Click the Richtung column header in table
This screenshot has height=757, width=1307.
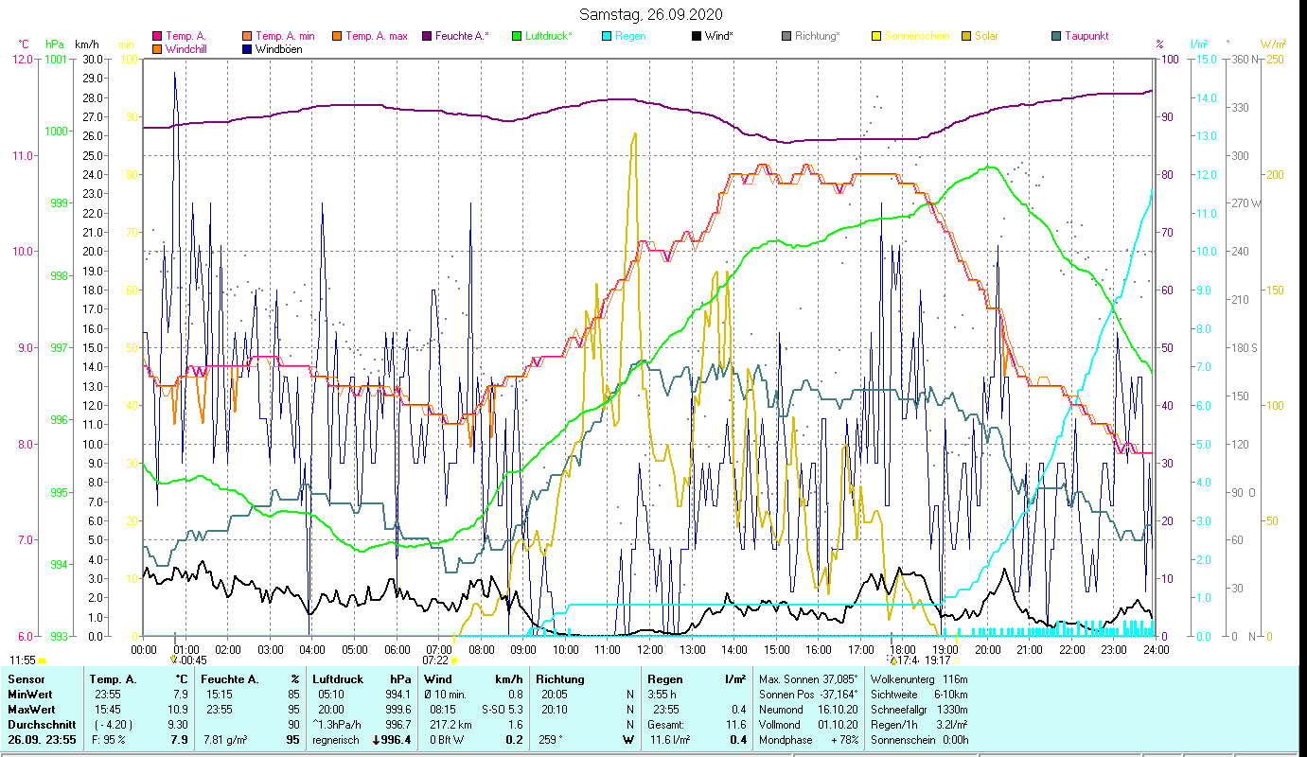click(x=560, y=679)
